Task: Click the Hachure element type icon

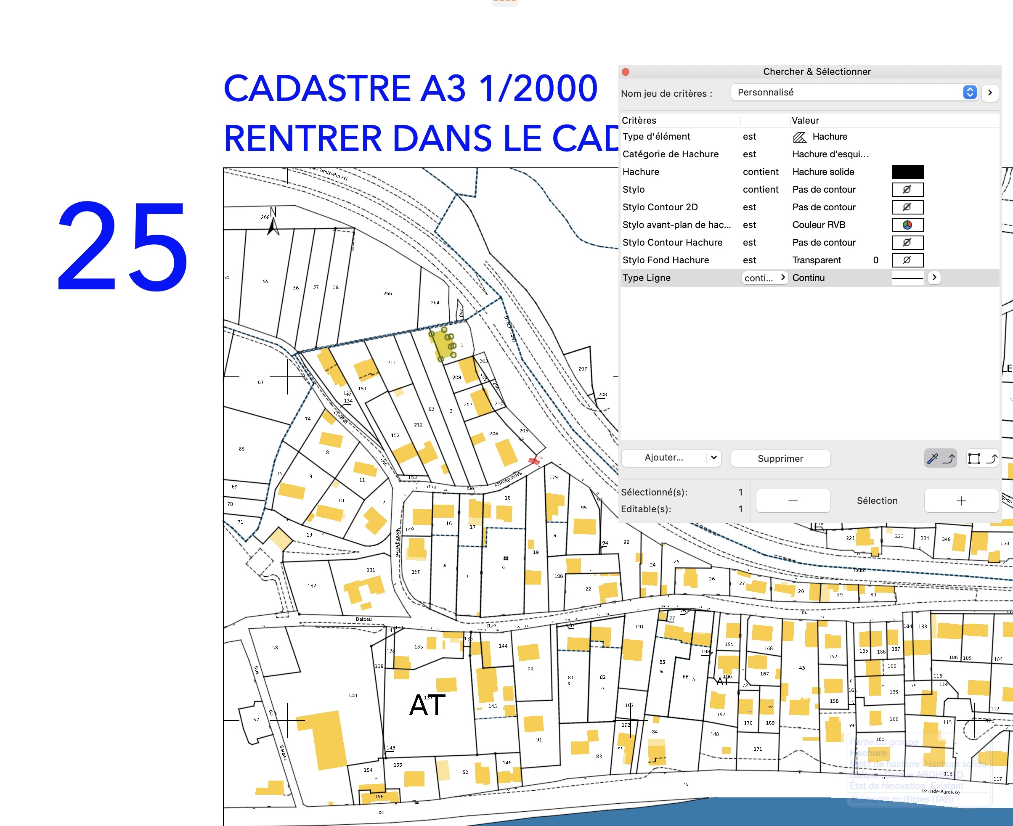Action: pyautogui.click(x=799, y=137)
